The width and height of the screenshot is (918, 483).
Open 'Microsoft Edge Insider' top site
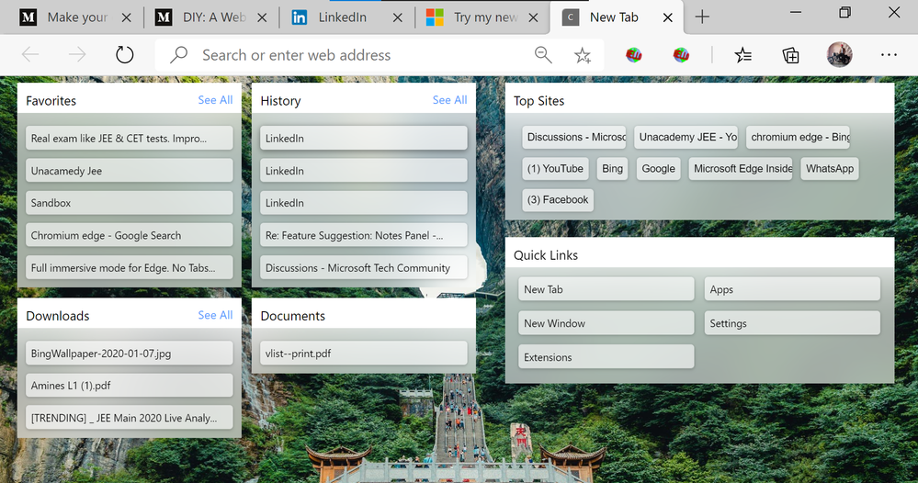741,168
